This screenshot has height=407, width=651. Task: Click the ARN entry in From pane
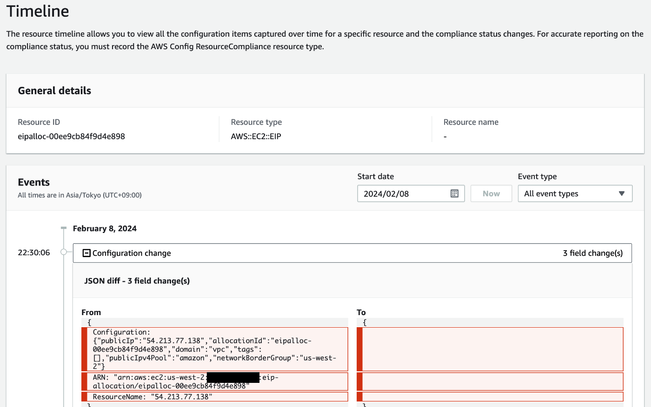215,381
